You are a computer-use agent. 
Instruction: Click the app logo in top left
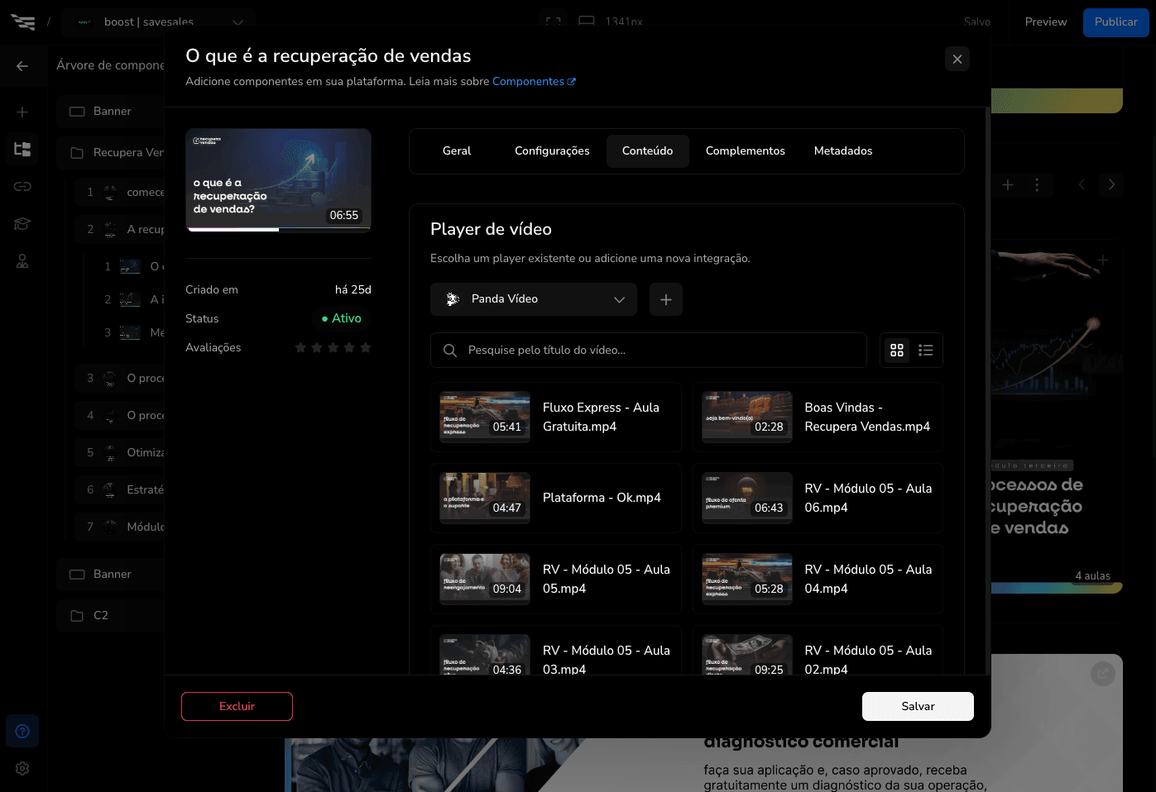[22, 21]
